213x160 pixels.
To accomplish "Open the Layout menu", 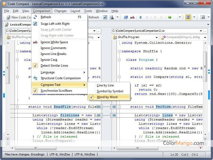I will click(75, 11).
